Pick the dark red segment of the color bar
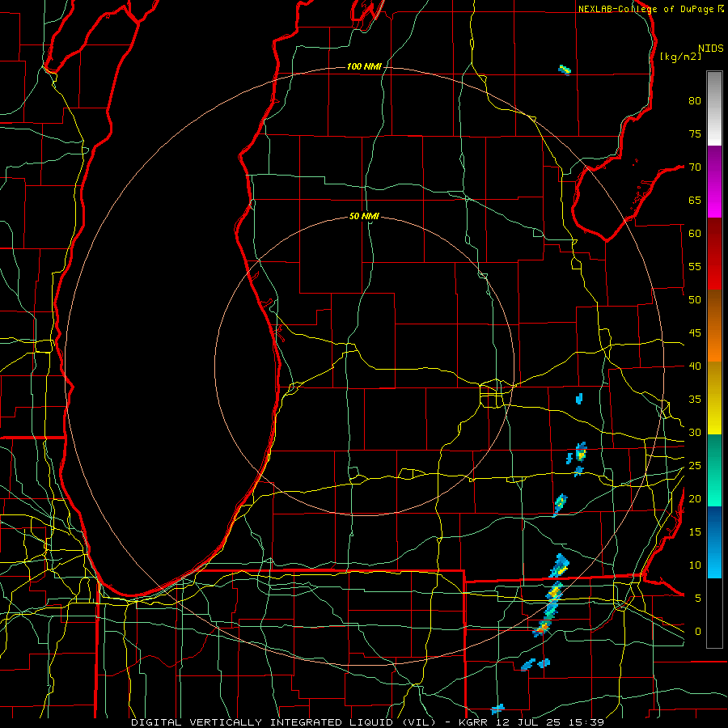Screen dimensions: 728x728 click(714, 254)
